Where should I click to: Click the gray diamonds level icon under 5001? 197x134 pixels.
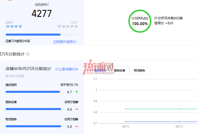[x=67, y=27]
